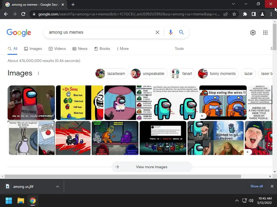
Task: Show all downloads
Action: (x=256, y=186)
